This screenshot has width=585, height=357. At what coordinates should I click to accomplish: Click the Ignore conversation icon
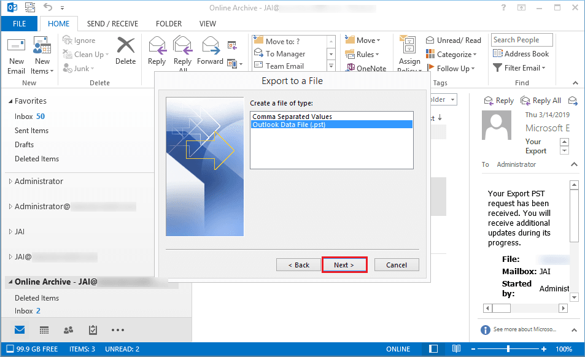pos(68,40)
